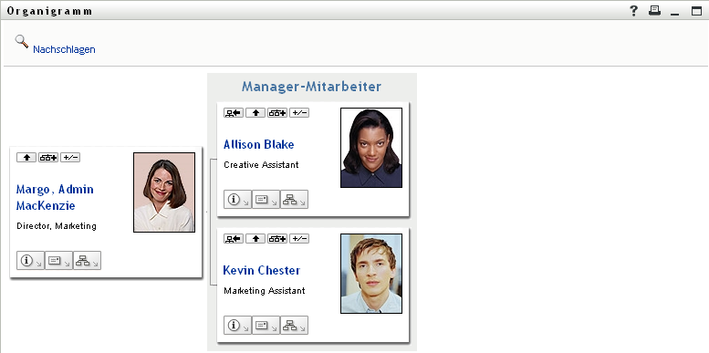Click the magnifying glass search icon

coord(21,41)
